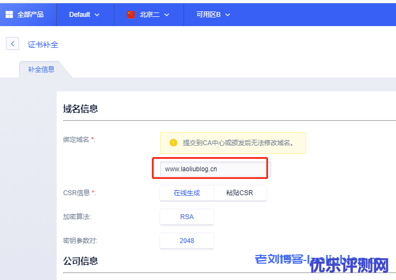Click the 密钥参数对 field label
Screen dimensions: 396x280
[80, 241]
